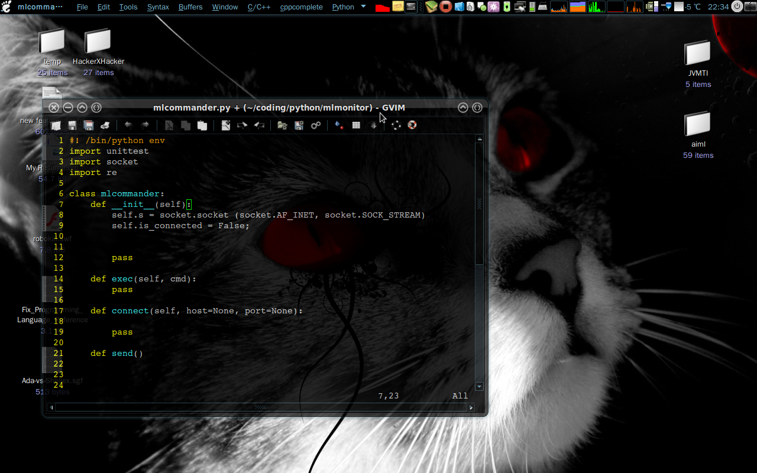The image size is (757, 473).
Task: Click the Find Next arrow icon
Action: coord(242,125)
